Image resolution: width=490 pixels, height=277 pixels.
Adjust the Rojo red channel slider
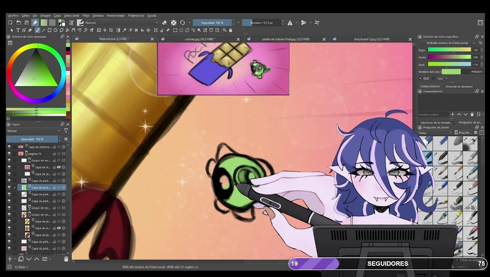click(449, 50)
